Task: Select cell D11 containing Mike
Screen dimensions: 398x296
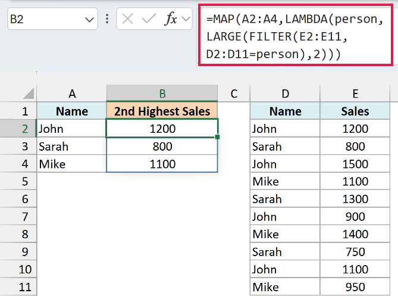Action: [x=285, y=287]
